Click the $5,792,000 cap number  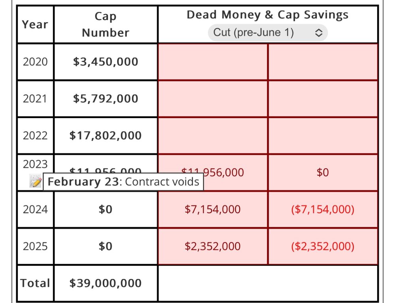pyautogui.click(x=105, y=98)
